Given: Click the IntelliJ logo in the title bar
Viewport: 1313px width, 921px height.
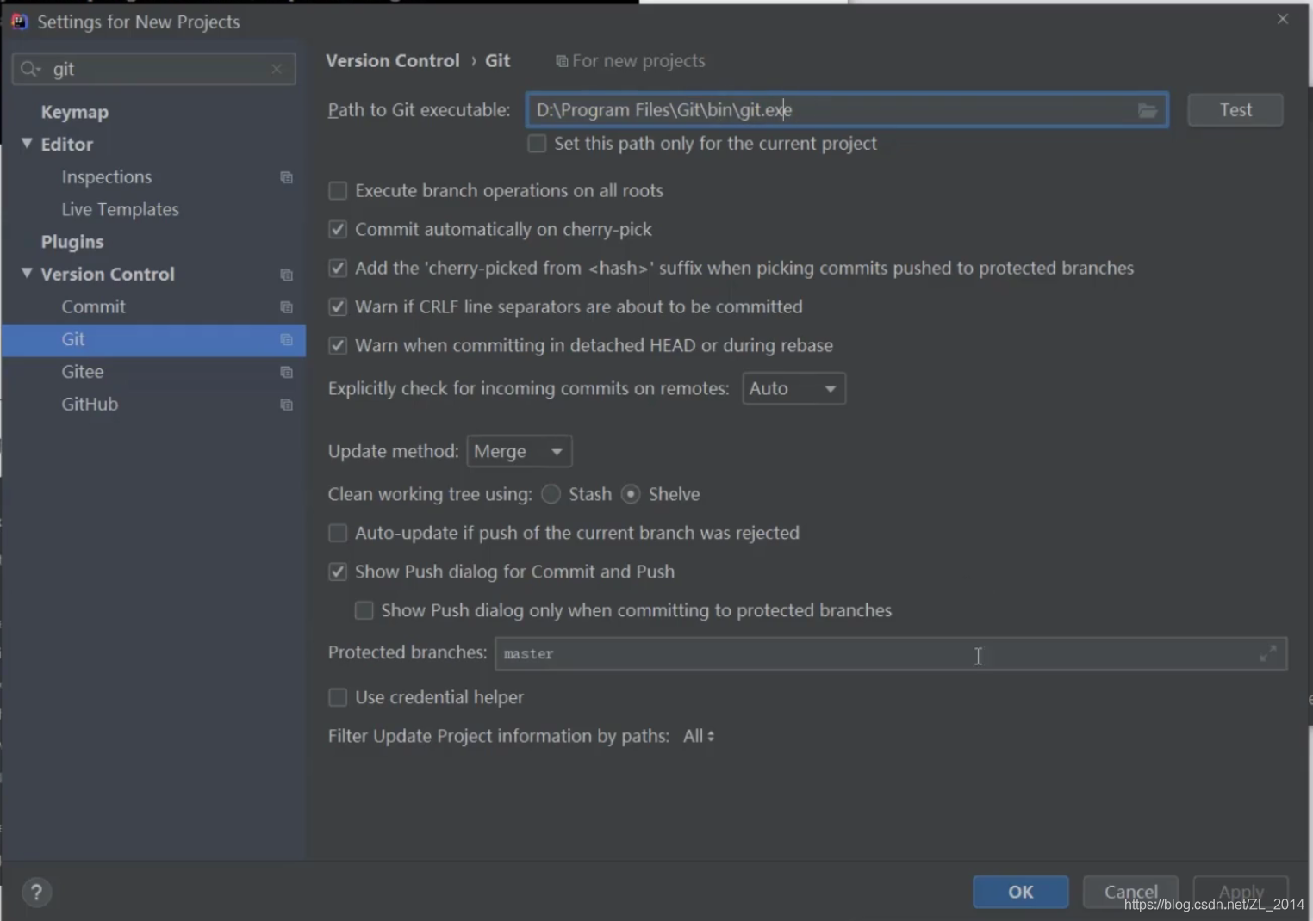Looking at the screenshot, I should (19, 22).
